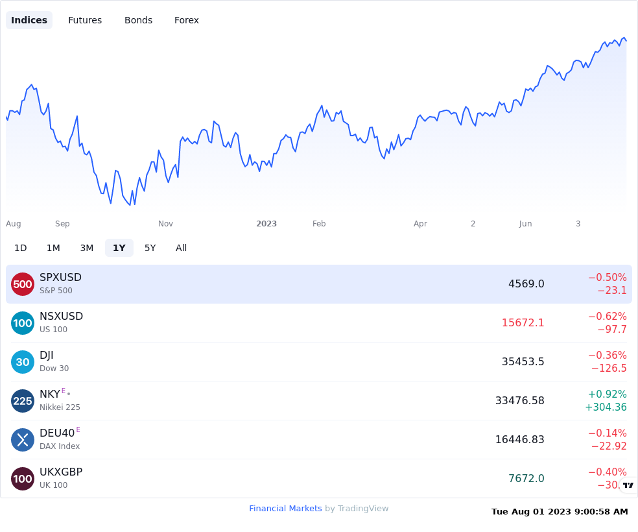Click the E exchange marker beside DEU40
Viewport: 638px width, 532px height.
pyautogui.click(x=78, y=429)
